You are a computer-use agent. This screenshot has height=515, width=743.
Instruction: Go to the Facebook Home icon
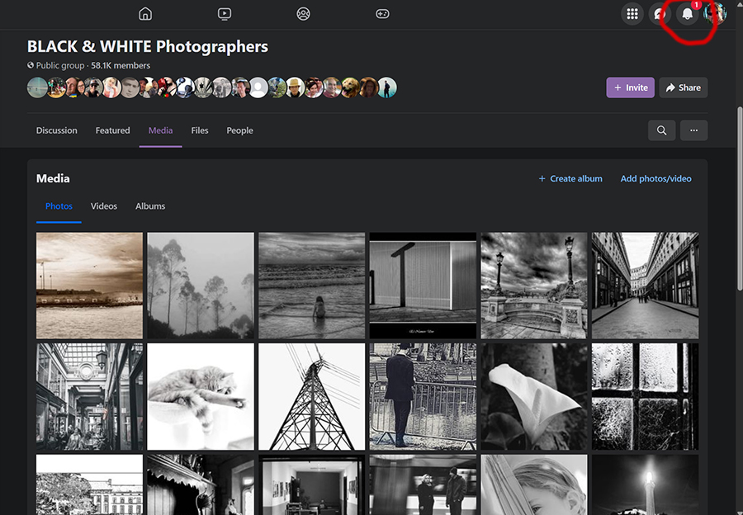[145, 14]
